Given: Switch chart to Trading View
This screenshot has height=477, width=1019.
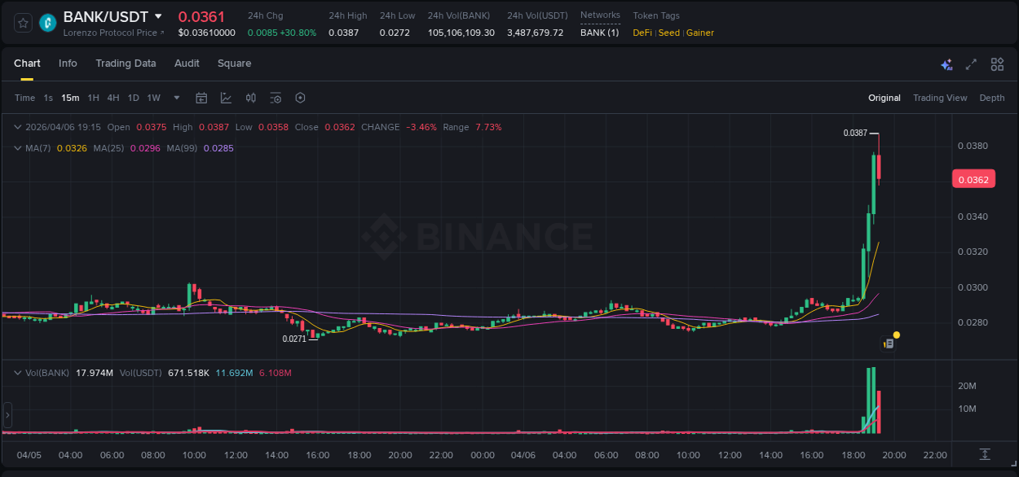Looking at the screenshot, I should point(940,98).
